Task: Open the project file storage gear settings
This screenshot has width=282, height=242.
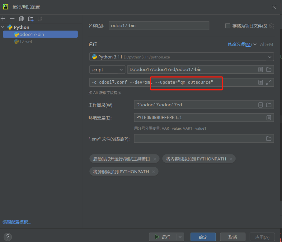Action: coord(272,26)
